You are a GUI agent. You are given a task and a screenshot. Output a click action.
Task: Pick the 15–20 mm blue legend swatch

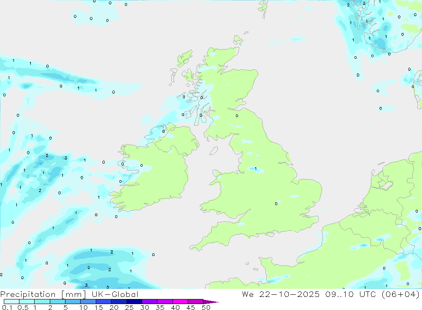pos(104,302)
